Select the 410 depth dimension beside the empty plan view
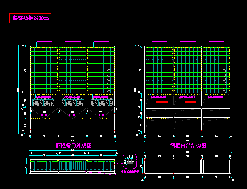247x189 pixels. [x=141, y=166]
